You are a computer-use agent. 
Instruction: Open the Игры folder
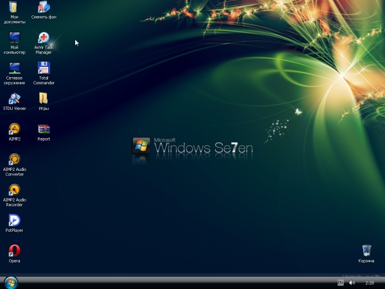click(44, 98)
